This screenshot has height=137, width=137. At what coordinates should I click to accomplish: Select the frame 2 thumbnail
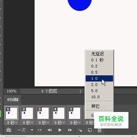click(x=27, y=113)
